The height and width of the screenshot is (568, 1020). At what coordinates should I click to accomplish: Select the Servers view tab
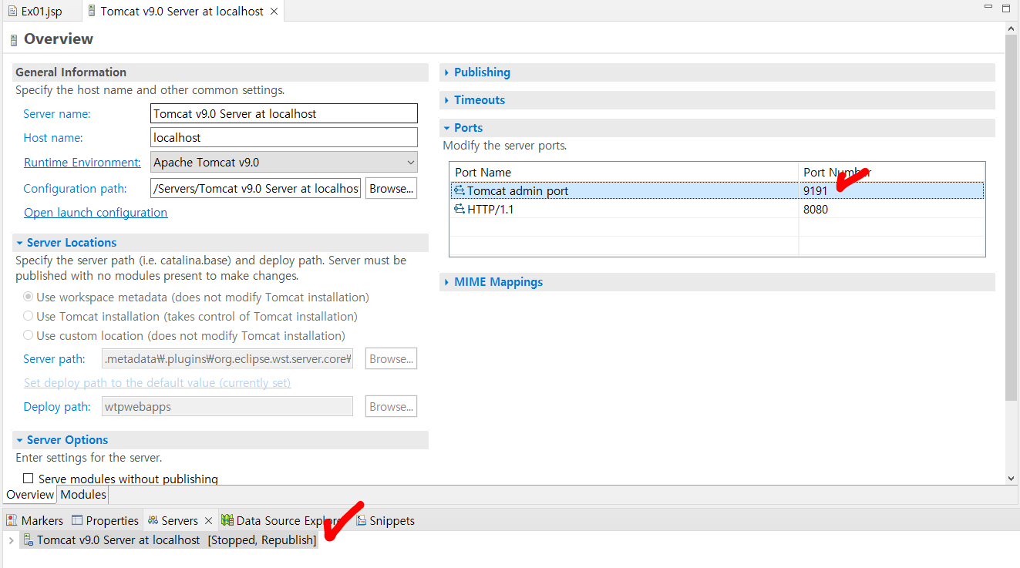pos(173,520)
